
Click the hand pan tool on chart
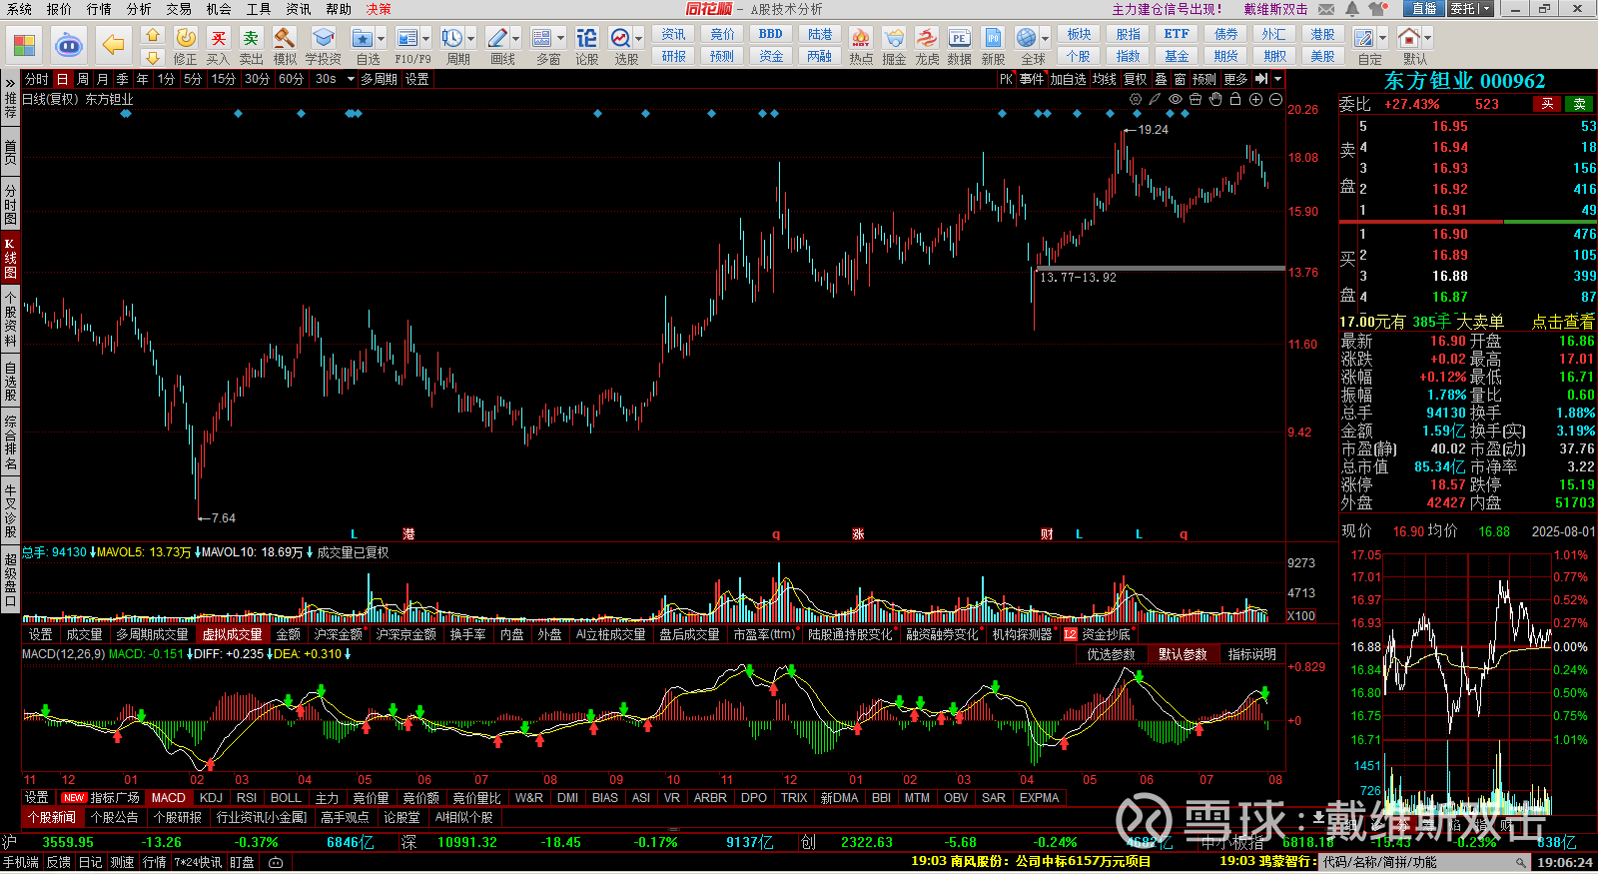(1215, 99)
